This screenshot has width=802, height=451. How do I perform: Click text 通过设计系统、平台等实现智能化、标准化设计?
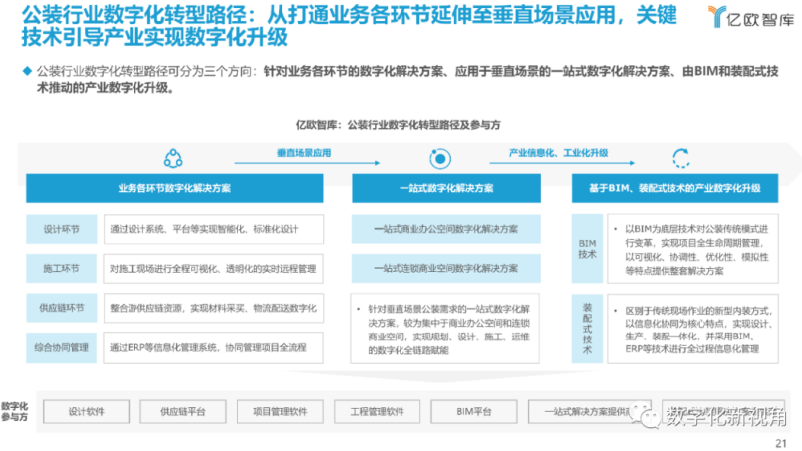(204, 229)
